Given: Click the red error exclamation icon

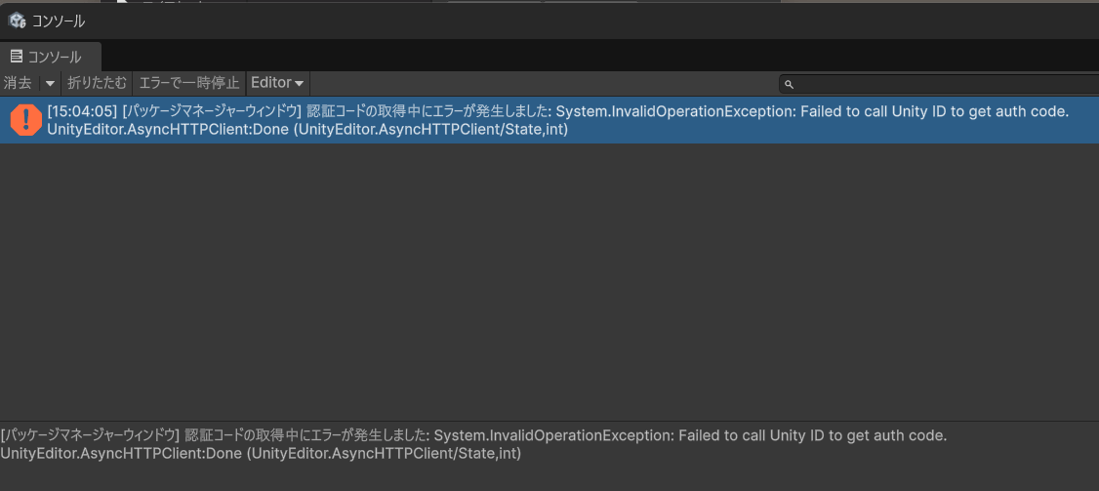Looking at the screenshot, I should click(x=23, y=120).
